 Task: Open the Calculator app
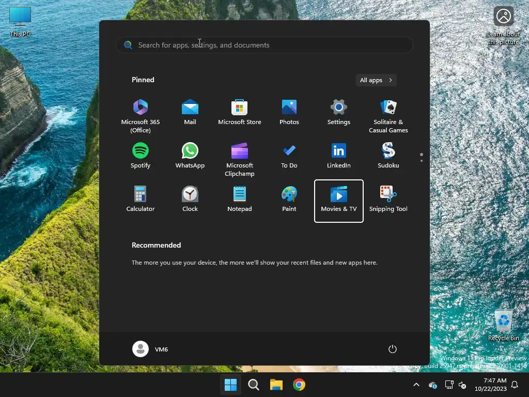(141, 199)
